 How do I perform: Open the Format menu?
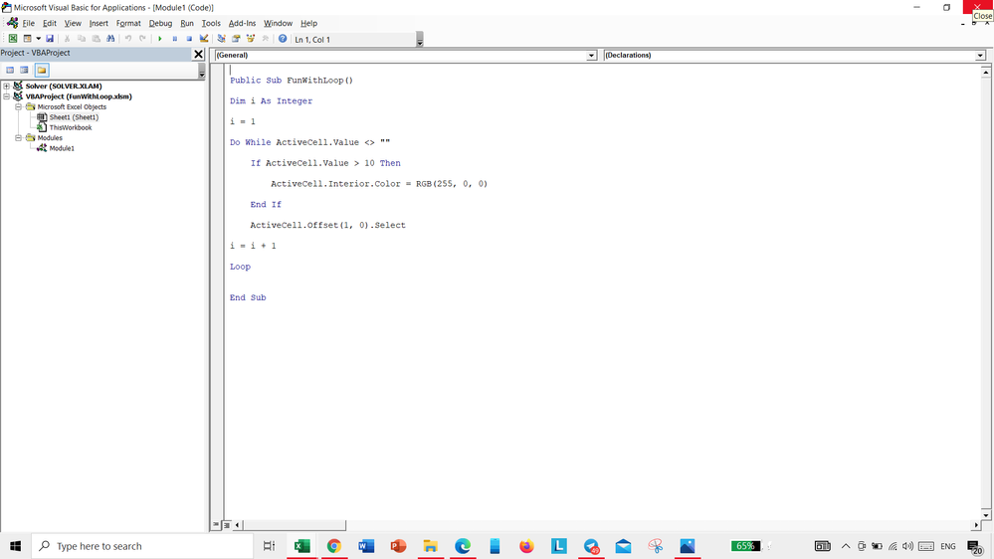point(128,23)
